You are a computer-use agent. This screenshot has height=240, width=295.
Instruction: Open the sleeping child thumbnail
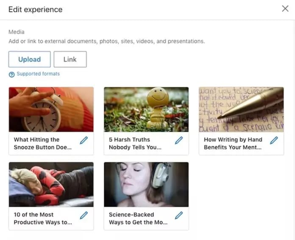point(51,185)
